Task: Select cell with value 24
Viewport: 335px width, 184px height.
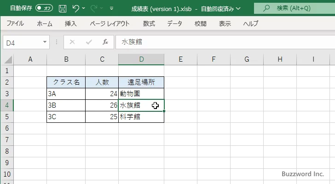Action: [x=102, y=94]
